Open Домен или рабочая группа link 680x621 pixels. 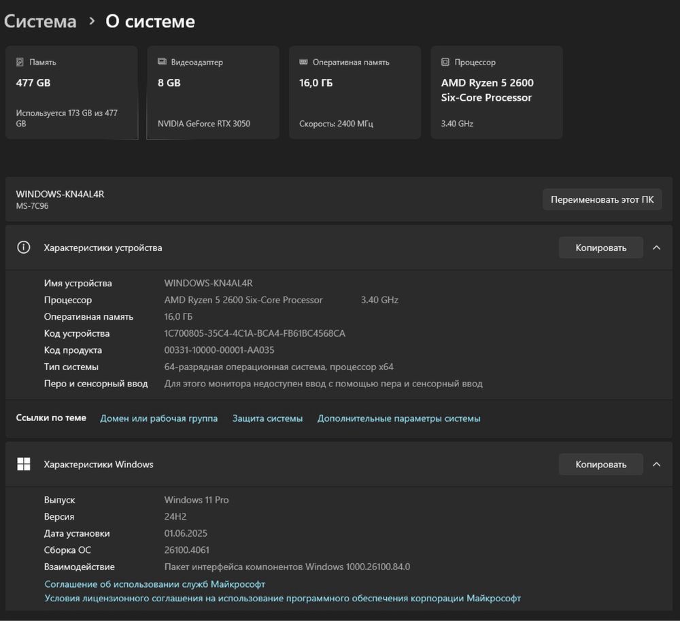(x=158, y=418)
